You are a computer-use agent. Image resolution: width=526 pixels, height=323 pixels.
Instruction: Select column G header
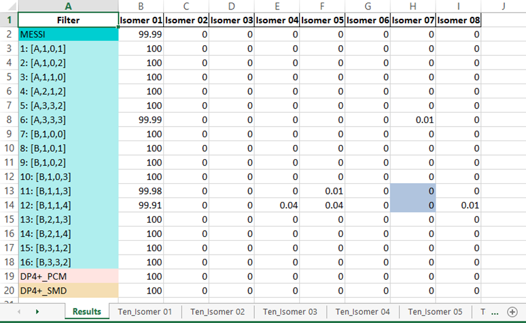click(368, 6)
